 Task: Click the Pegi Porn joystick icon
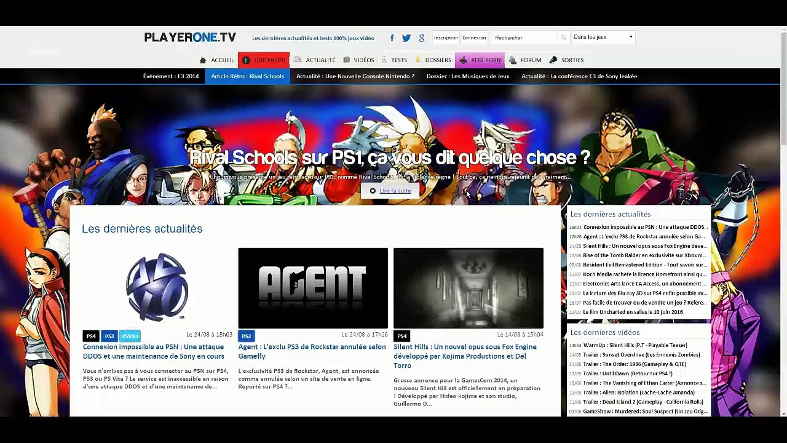click(x=463, y=60)
